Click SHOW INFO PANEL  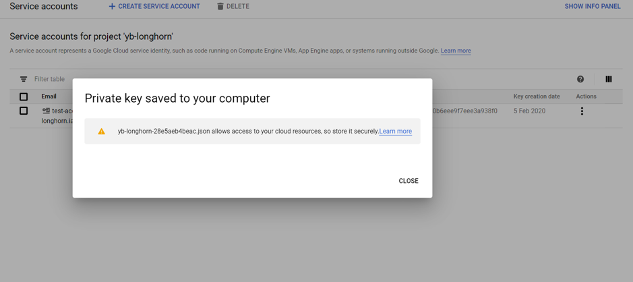click(593, 7)
